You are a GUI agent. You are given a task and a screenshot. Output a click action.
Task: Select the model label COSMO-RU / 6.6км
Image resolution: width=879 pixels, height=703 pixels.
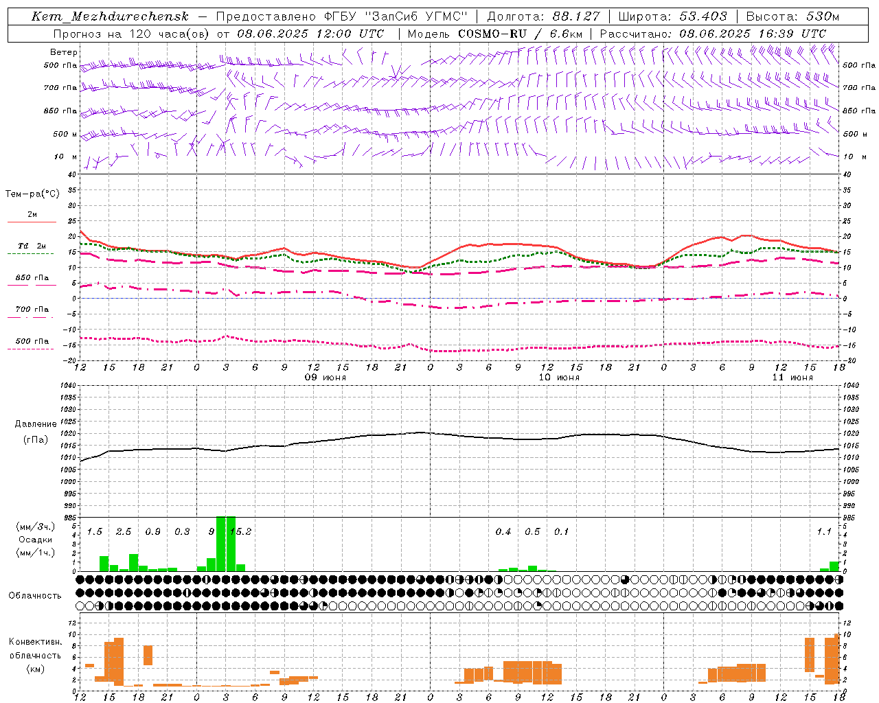pos(520,34)
